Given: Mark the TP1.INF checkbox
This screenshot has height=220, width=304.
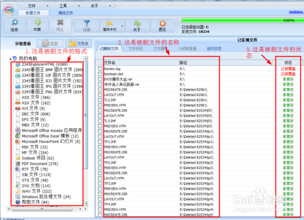Looking at the screenshot, I should tap(100, 142).
